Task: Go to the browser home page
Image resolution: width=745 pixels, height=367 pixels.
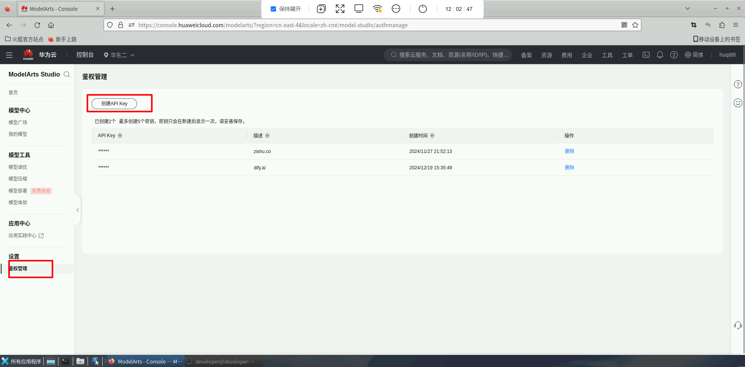Action: click(51, 25)
